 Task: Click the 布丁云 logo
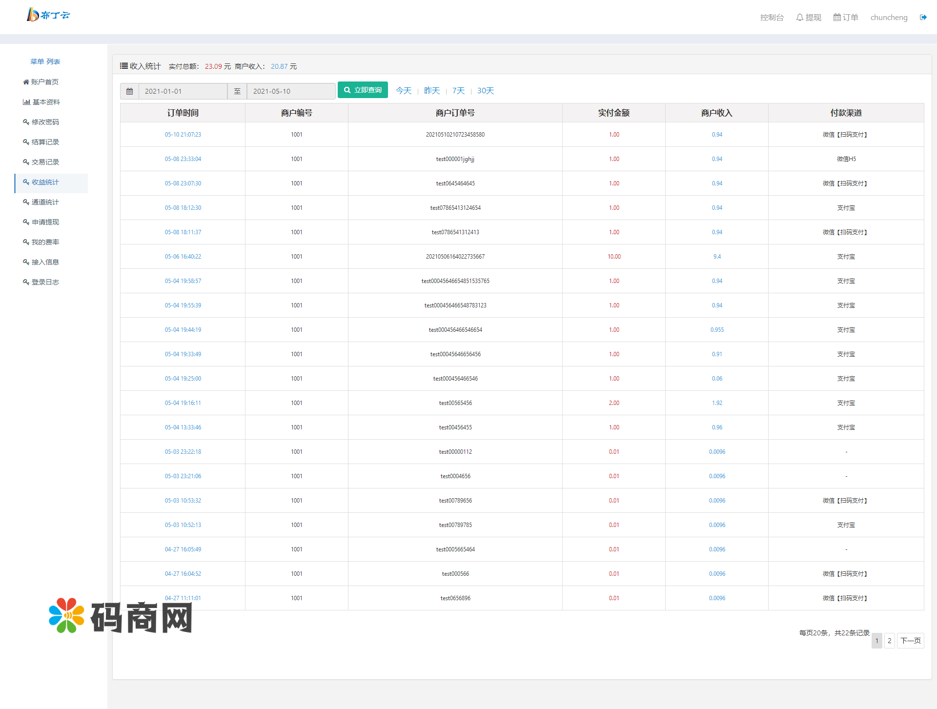point(48,15)
